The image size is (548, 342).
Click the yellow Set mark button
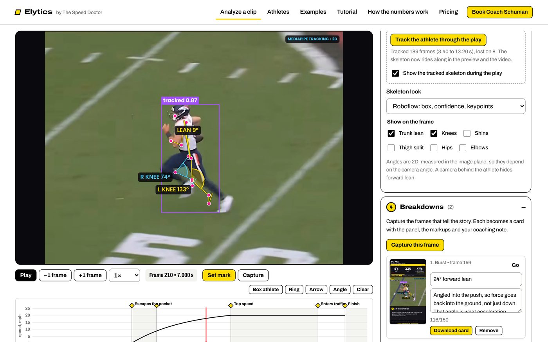[x=219, y=275]
